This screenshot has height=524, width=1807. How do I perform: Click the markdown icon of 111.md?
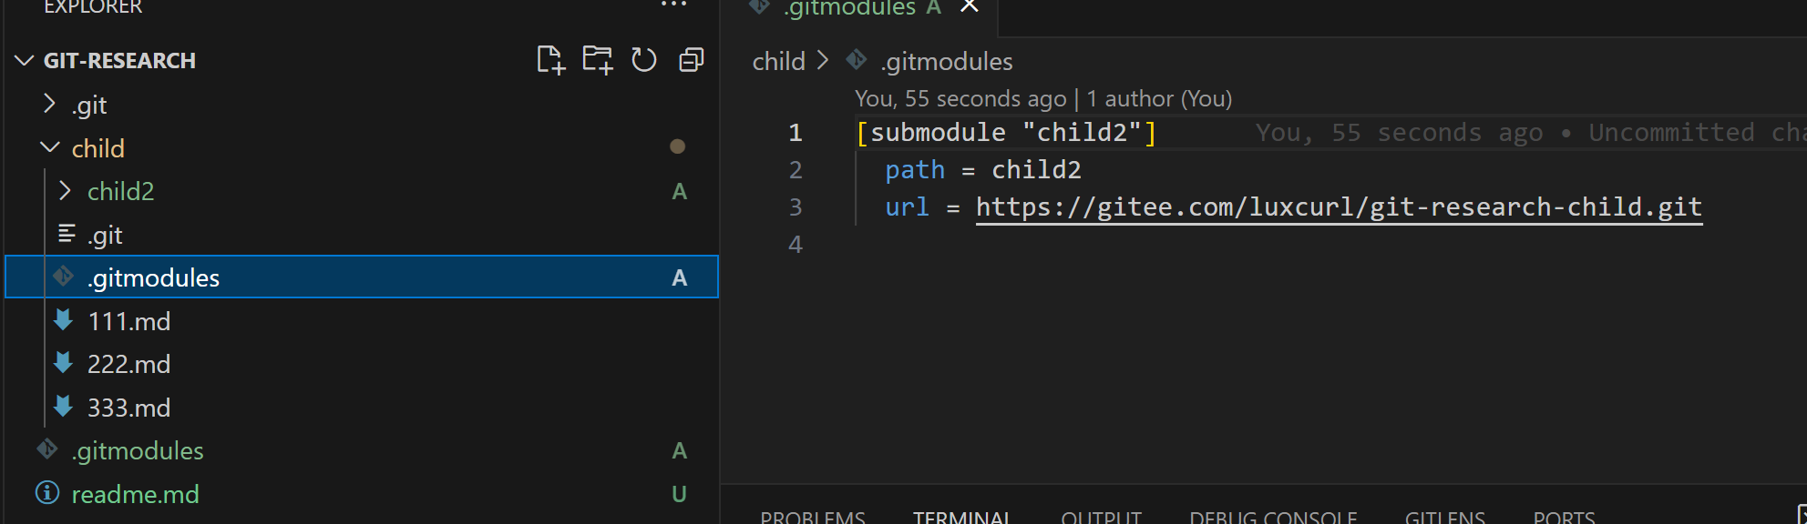(63, 320)
